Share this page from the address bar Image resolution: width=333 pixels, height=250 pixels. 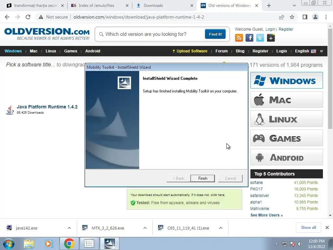(282, 17)
